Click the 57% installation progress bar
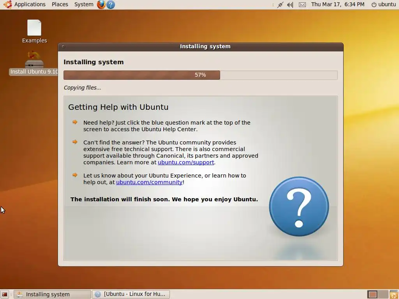399x299 pixels. [x=201, y=75]
